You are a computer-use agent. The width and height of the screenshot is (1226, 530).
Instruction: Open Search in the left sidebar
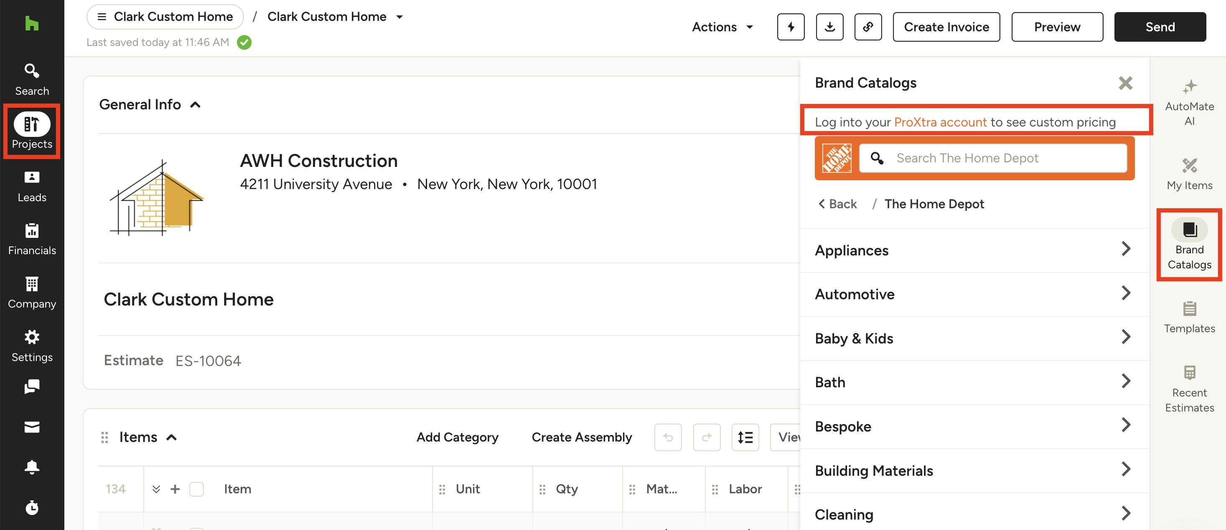(x=32, y=80)
